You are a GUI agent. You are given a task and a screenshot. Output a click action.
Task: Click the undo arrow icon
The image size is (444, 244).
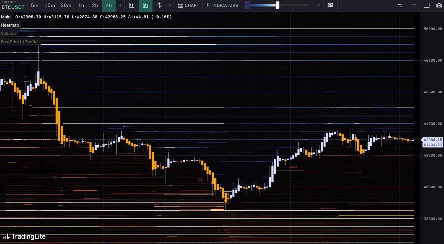[400, 5]
